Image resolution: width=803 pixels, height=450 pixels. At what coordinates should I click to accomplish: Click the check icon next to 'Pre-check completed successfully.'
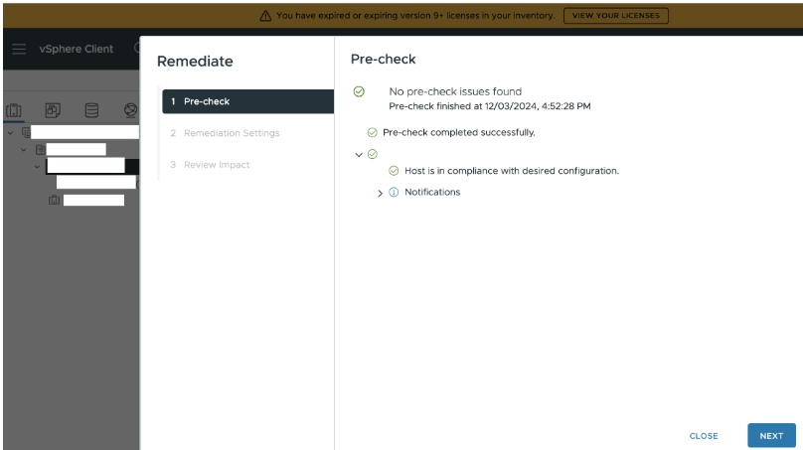(373, 132)
